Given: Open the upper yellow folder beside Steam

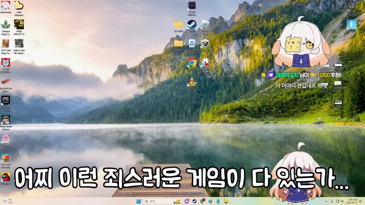Looking at the screenshot, I should [x=178, y=24].
